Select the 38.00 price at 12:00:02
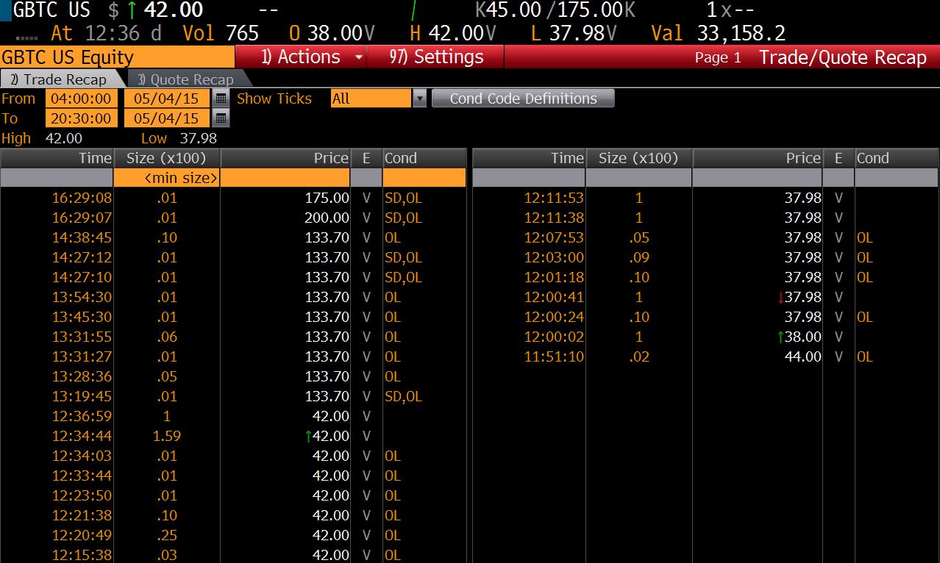This screenshot has height=563, width=940. [x=803, y=337]
